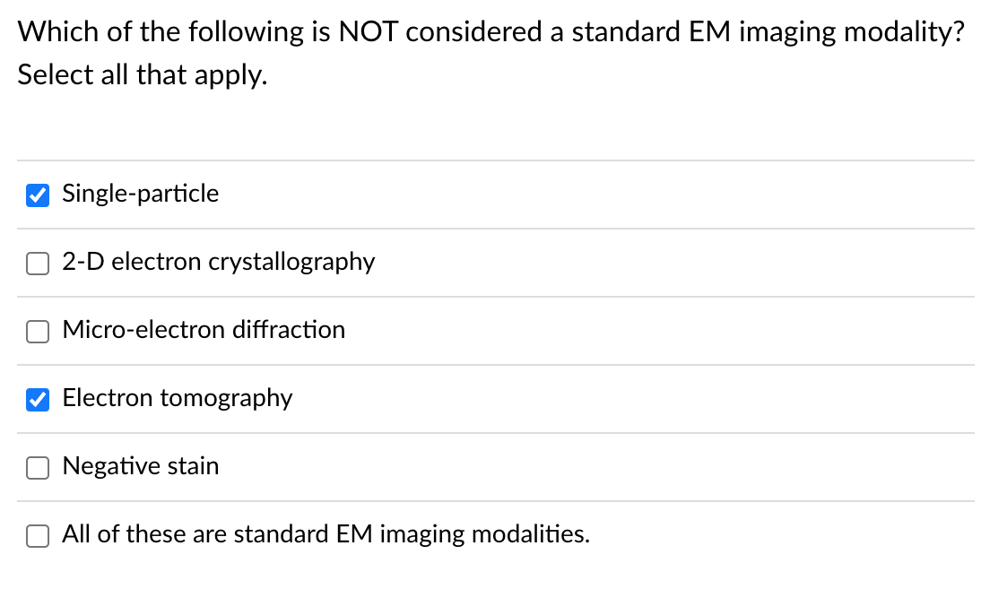Click the Single-particle answer text
The image size is (981, 589).
[140, 194]
